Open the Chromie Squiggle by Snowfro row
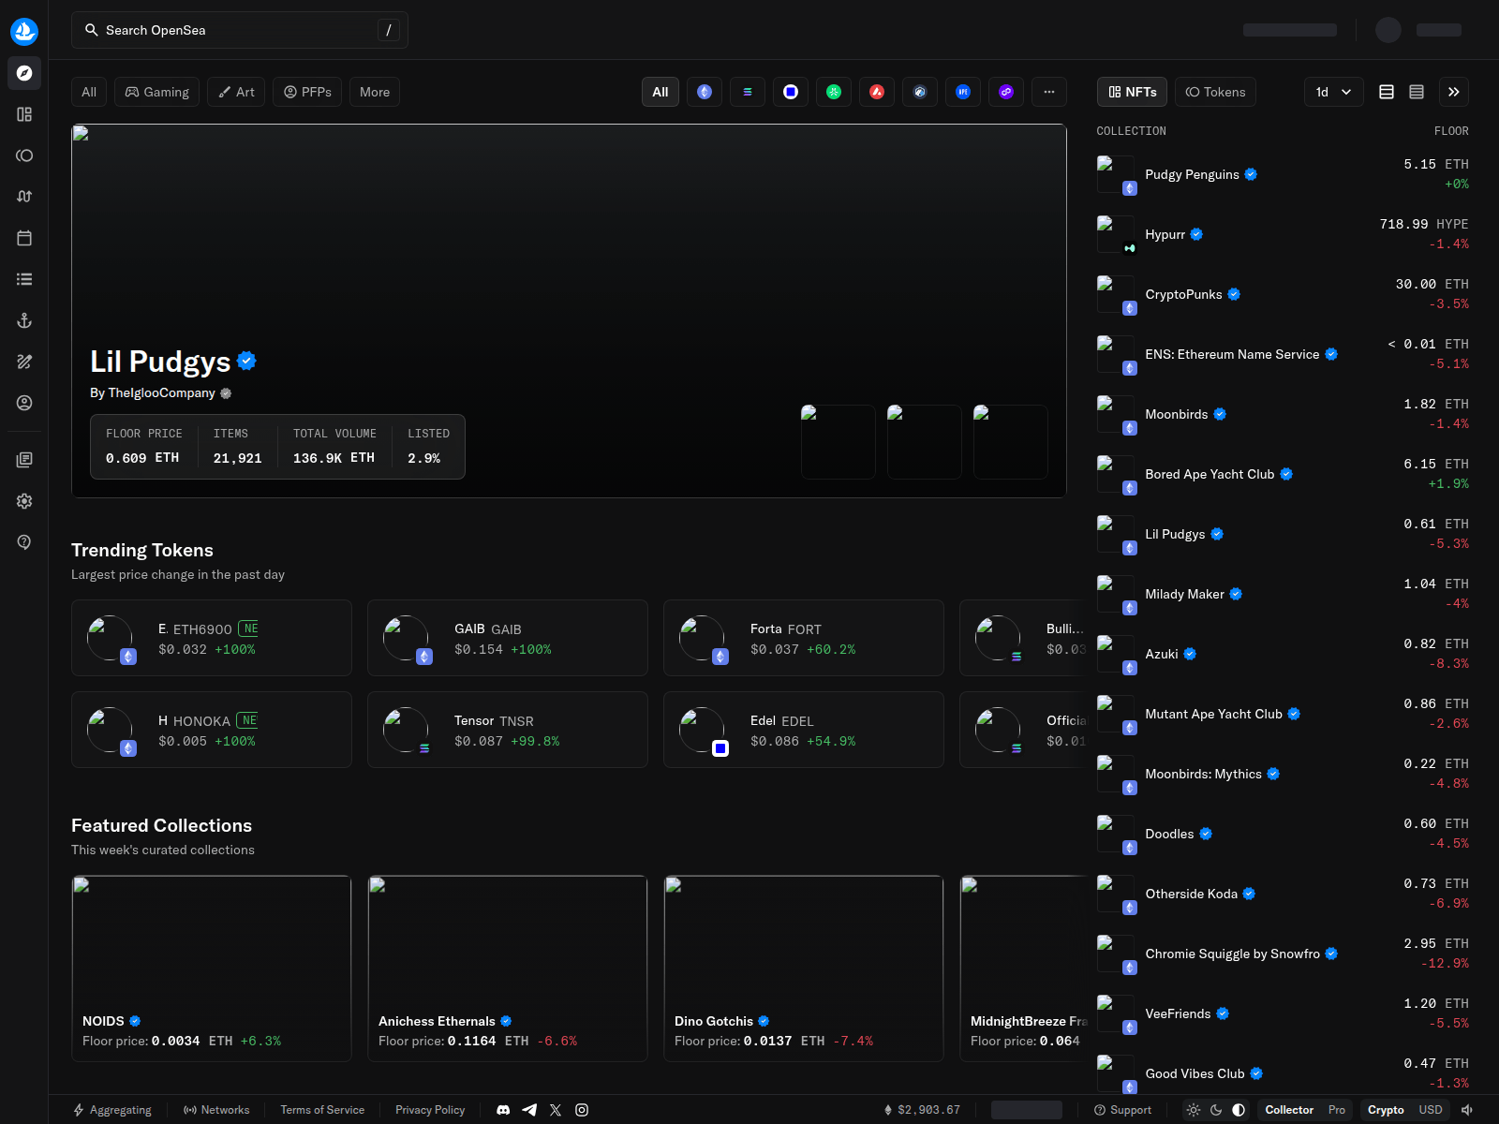This screenshot has width=1499, height=1124. click(x=1283, y=954)
